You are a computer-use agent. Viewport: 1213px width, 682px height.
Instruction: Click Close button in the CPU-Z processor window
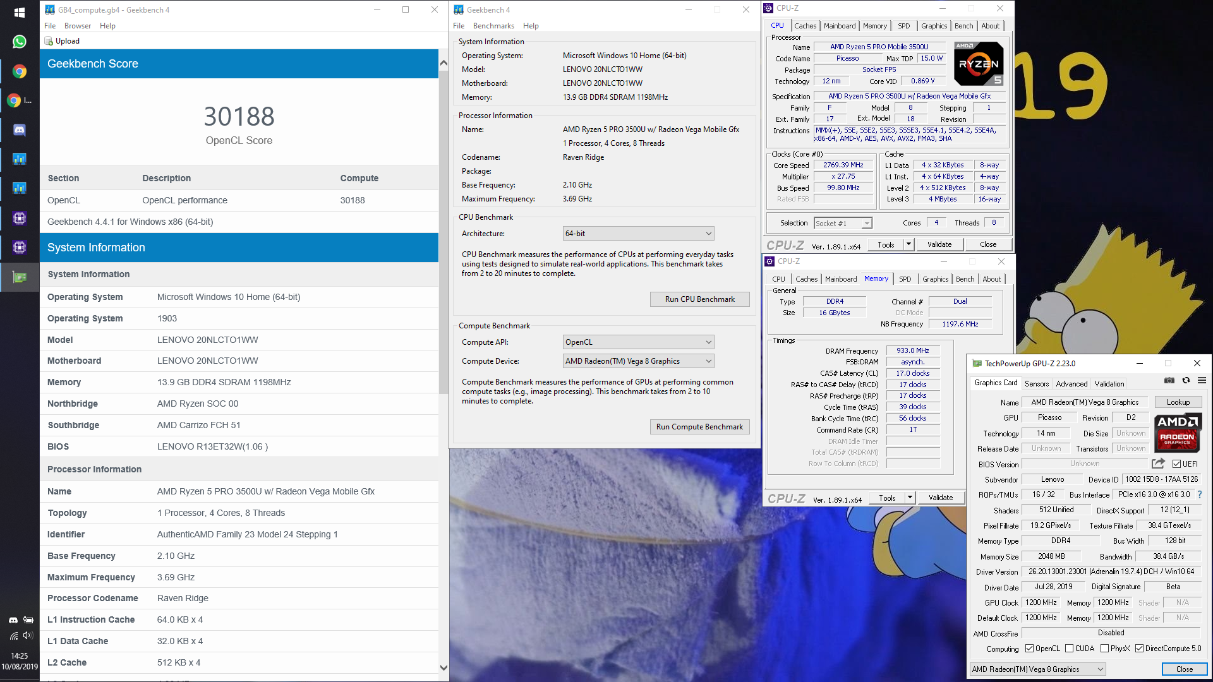coord(988,244)
